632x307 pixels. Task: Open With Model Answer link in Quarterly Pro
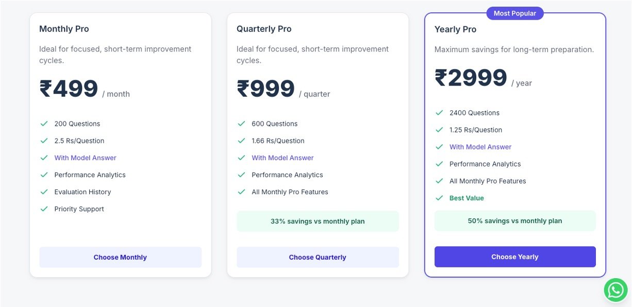282,158
